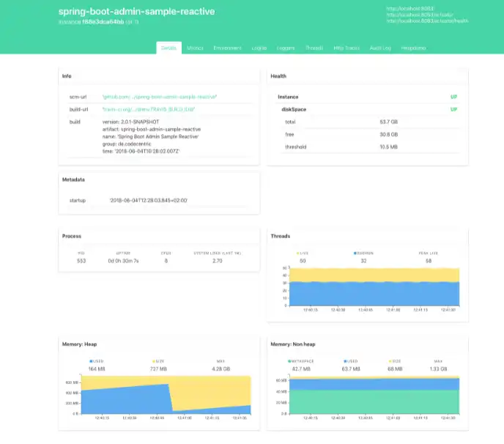Click version 2.0.1-SNAPSHOT text
Image resolution: width=504 pixels, height=444 pixels.
130,122
